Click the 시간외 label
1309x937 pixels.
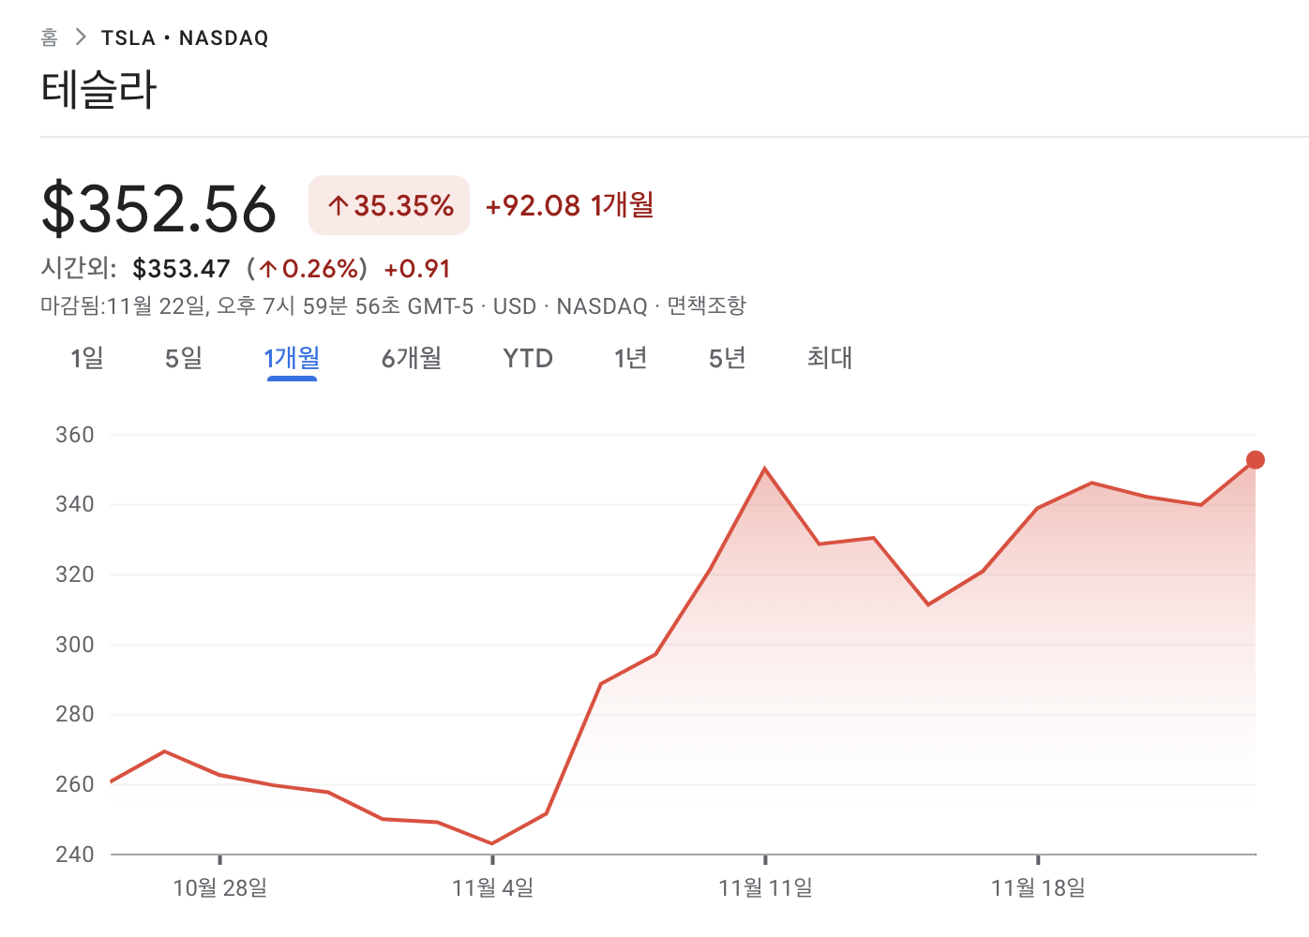(x=78, y=269)
